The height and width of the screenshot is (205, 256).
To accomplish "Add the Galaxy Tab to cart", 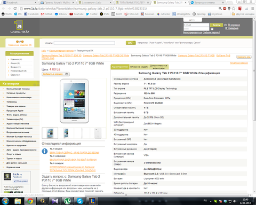I will (55, 74).
